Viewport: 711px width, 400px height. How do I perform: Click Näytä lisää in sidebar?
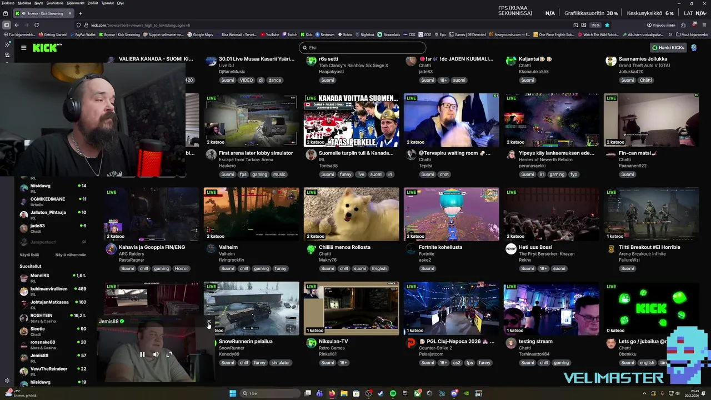click(x=29, y=255)
